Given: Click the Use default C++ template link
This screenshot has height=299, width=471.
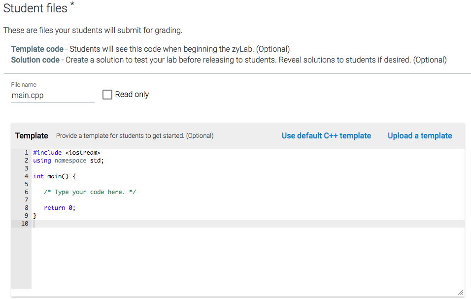Looking at the screenshot, I should (326, 136).
